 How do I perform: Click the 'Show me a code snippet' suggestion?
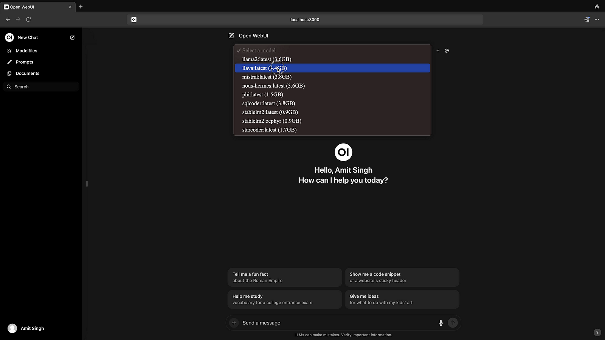click(402, 277)
